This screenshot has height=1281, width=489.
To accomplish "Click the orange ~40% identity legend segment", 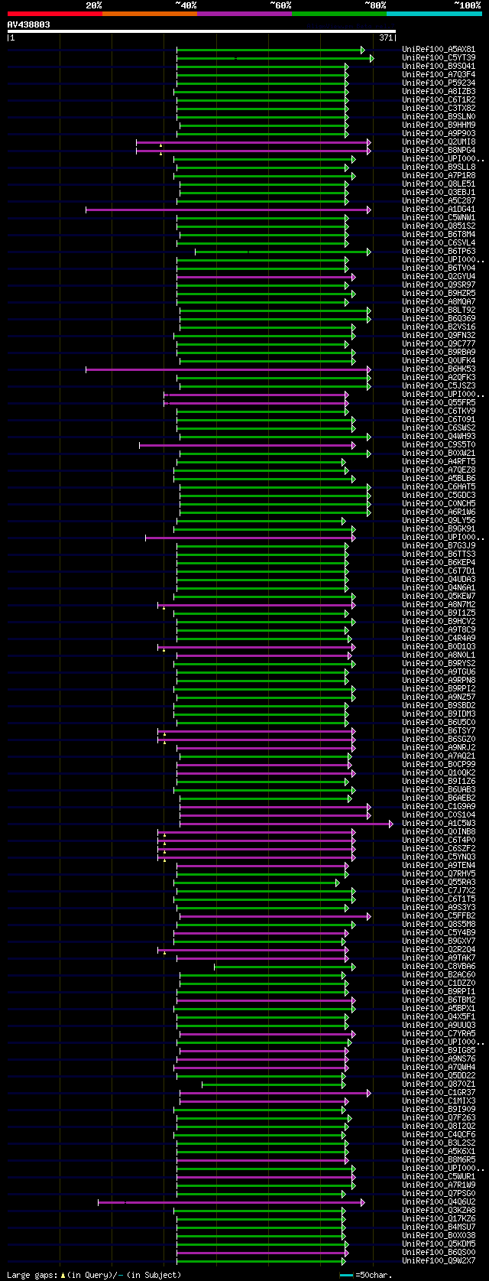I will click(x=150, y=14).
